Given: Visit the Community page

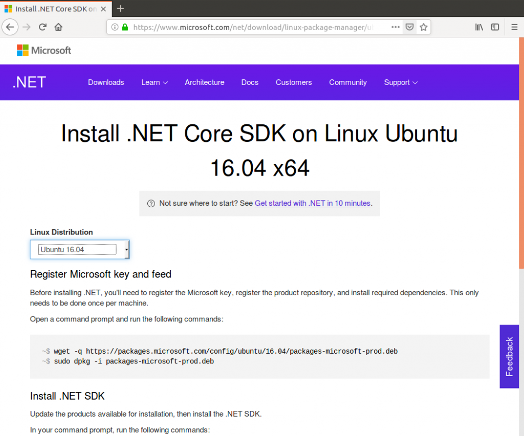Looking at the screenshot, I should (x=348, y=82).
